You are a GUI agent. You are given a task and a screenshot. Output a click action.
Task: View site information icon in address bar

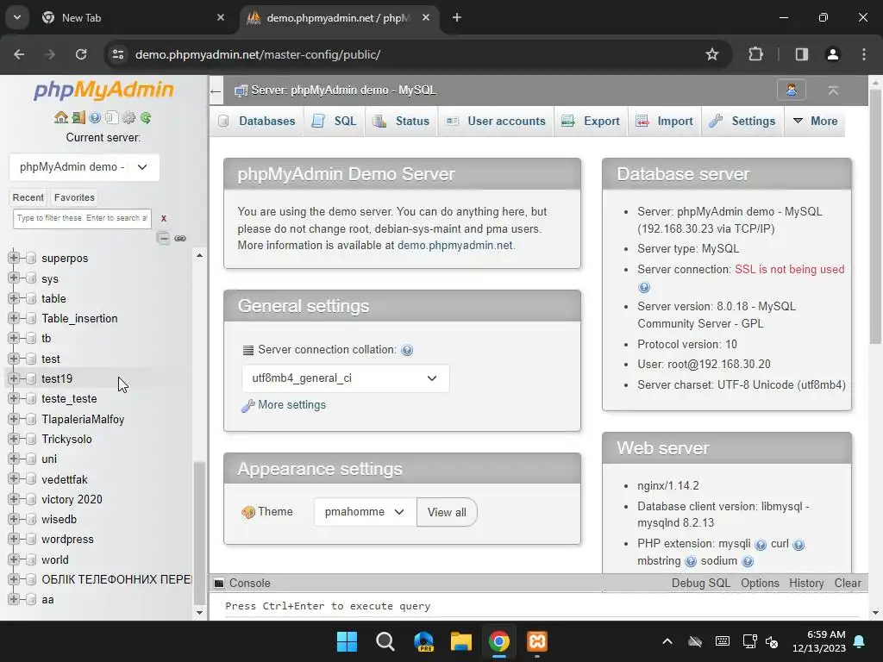coord(117,54)
